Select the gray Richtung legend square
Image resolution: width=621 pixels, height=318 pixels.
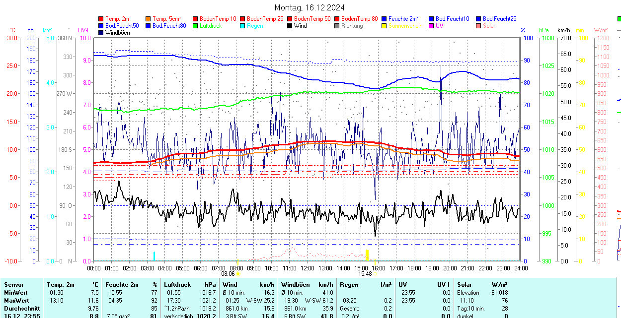(337, 26)
